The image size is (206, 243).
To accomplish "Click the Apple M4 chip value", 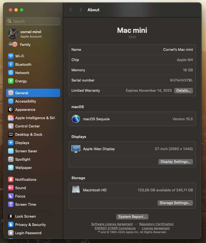I will click(x=185, y=60).
